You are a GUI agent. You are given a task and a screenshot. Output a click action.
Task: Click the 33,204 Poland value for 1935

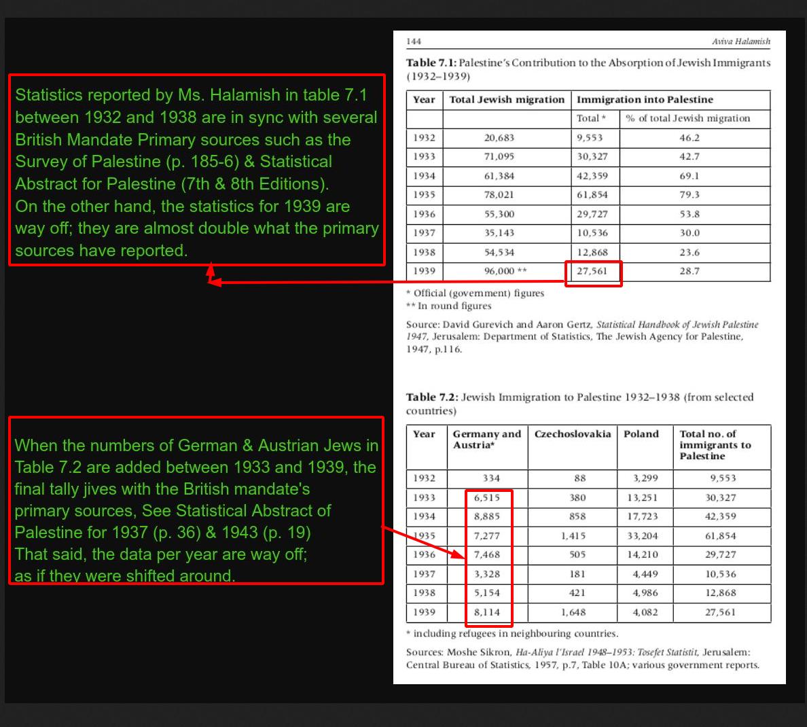pos(643,536)
